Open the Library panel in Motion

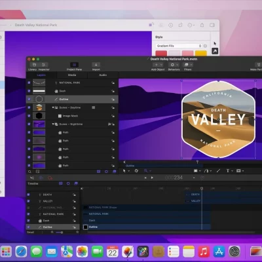pos(34,65)
